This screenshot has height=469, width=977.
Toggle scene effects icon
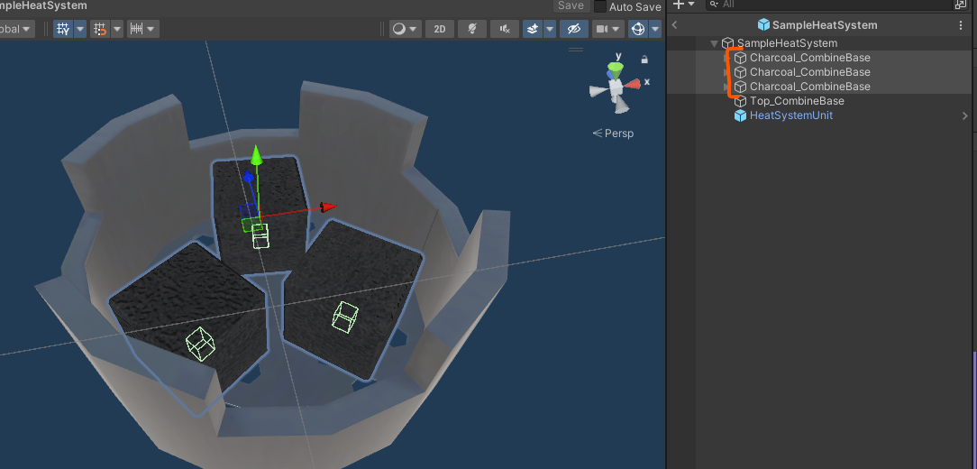click(x=532, y=29)
